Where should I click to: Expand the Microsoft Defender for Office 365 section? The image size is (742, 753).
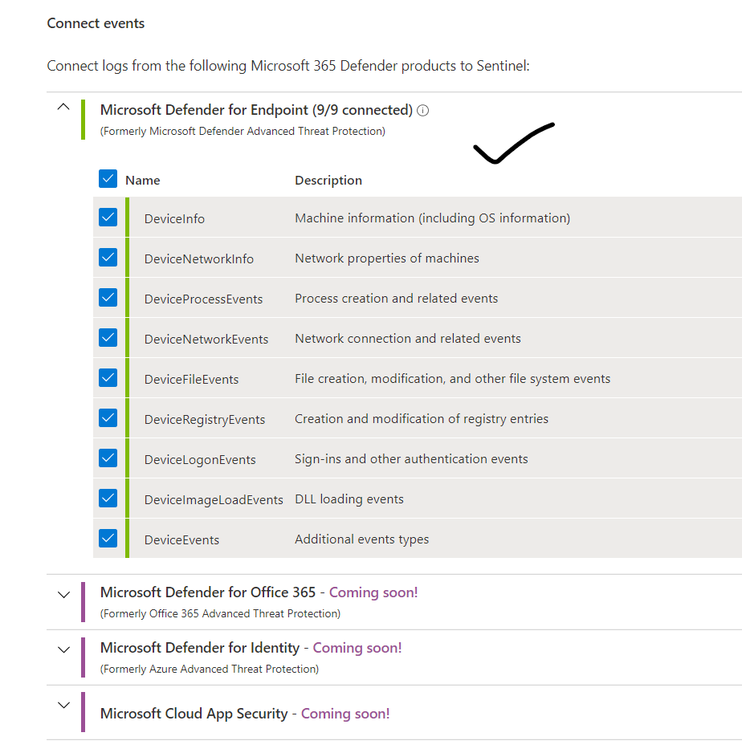[63, 594]
